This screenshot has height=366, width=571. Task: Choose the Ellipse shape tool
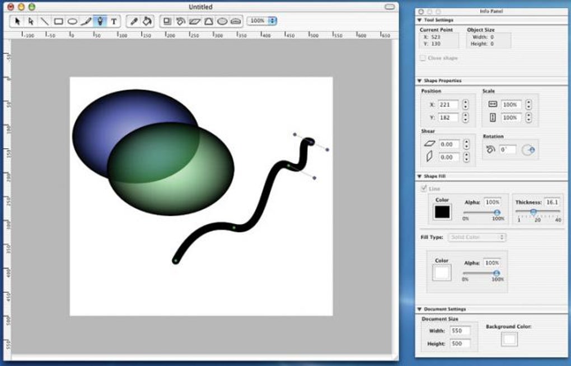point(72,21)
